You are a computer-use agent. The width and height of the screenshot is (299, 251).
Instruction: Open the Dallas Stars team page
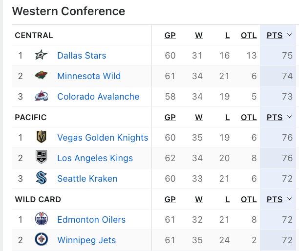[82, 56]
